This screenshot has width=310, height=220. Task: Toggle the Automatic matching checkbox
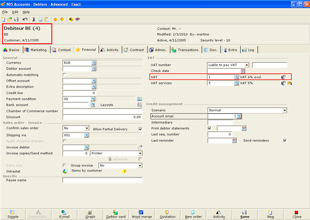click(65, 75)
